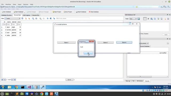The image size is (171, 96).
Task: Click the Windows Start button
Action: tap(3, 87)
